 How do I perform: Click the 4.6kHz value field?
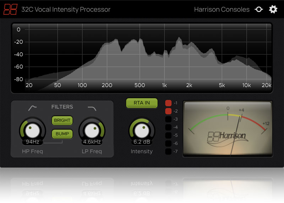pos(92,142)
